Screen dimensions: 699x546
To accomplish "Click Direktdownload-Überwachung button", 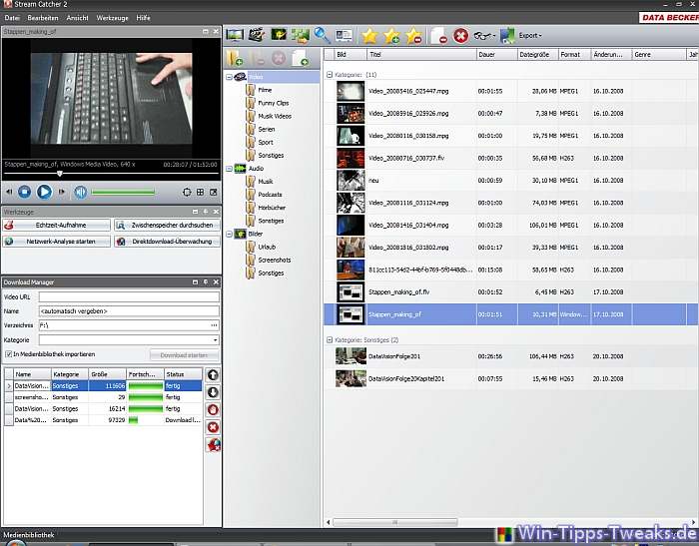I will click(167, 242).
